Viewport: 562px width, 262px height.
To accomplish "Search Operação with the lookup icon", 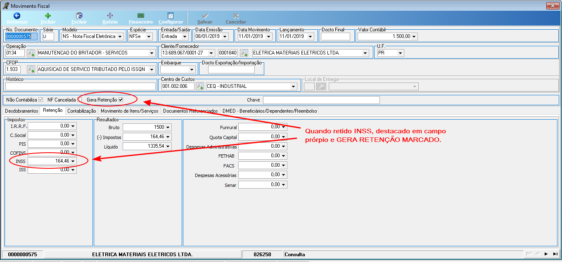I will coord(31,53).
